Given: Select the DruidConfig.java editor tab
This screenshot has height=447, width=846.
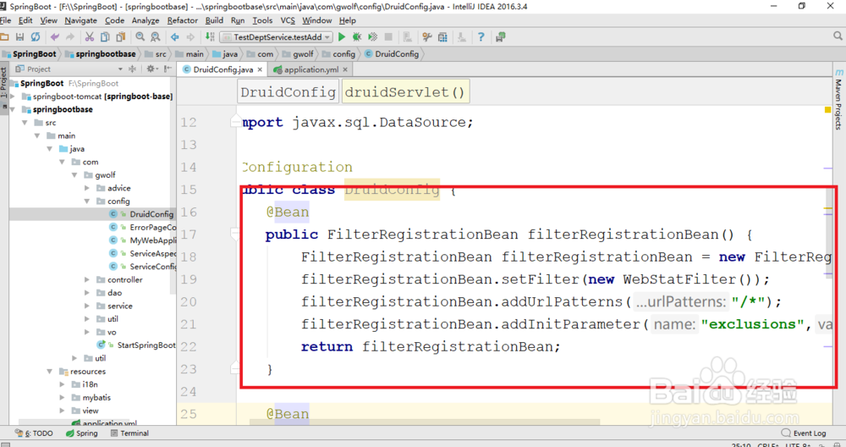Looking at the screenshot, I should point(222,69).
